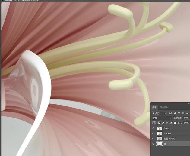
Task: Click the 不透明度 value field
Action: (186, 118)
